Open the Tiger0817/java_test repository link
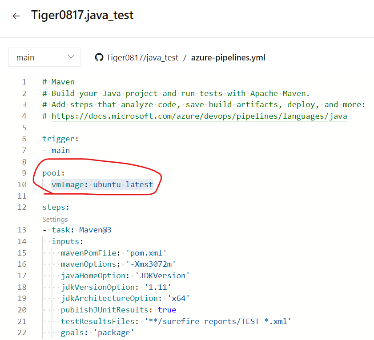374x340 pixels. click(142, 57)
